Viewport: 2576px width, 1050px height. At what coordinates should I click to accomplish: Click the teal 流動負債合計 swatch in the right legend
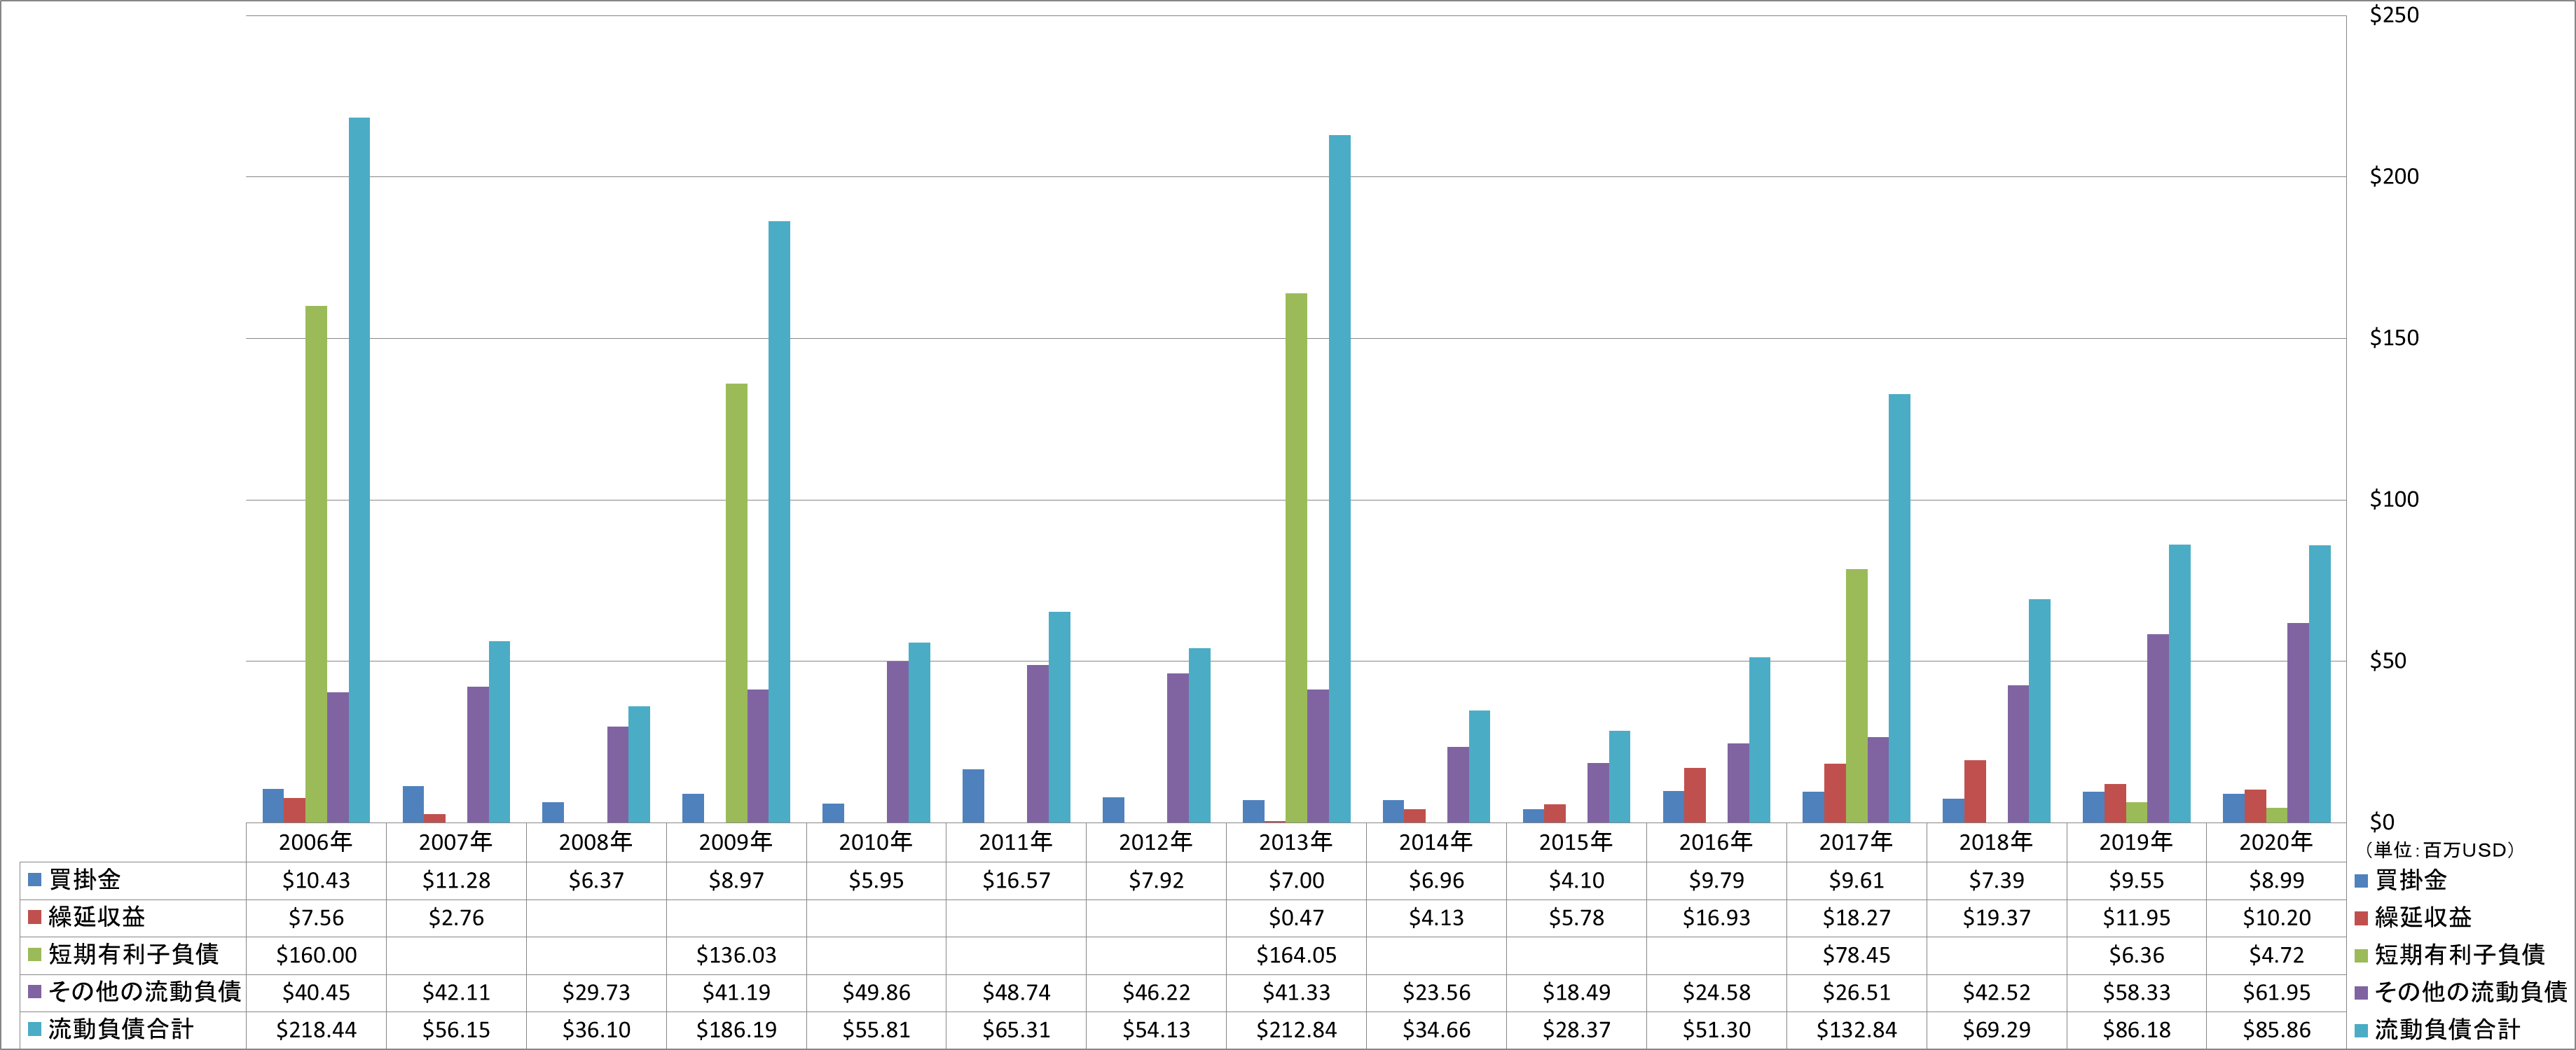[x=2362, y=1030]
